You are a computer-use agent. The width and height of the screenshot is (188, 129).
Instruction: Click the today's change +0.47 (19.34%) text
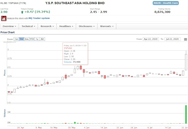(37, 12)
